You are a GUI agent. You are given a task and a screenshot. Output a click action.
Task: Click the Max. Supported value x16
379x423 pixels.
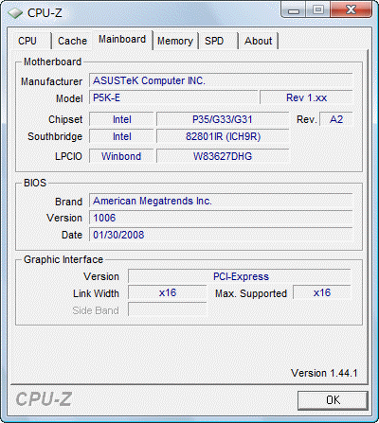click(x=322, y=293)
